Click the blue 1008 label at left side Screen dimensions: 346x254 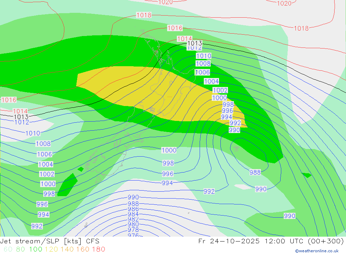click(x=43, y=144)
